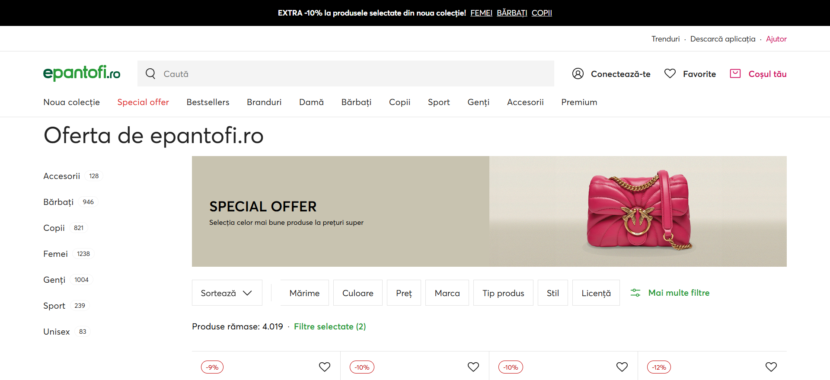
Task: Click the epantofi.ro logo
Action: tap(82, 73)
